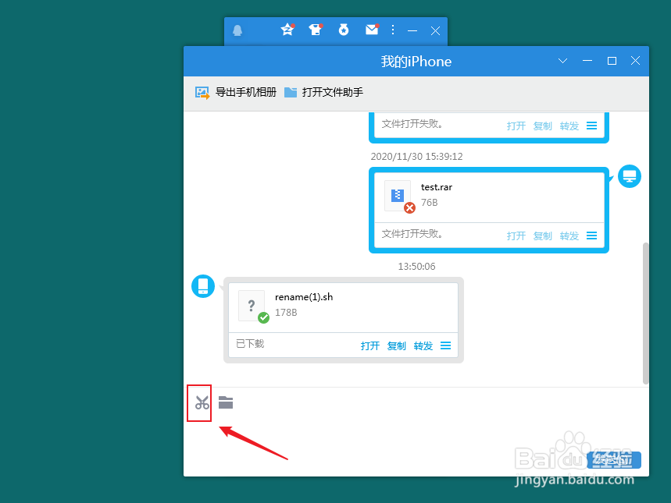This screenshot has height=503, width=671.
Task: Click the test.rar archive file icon
Action: coord(398,195)
